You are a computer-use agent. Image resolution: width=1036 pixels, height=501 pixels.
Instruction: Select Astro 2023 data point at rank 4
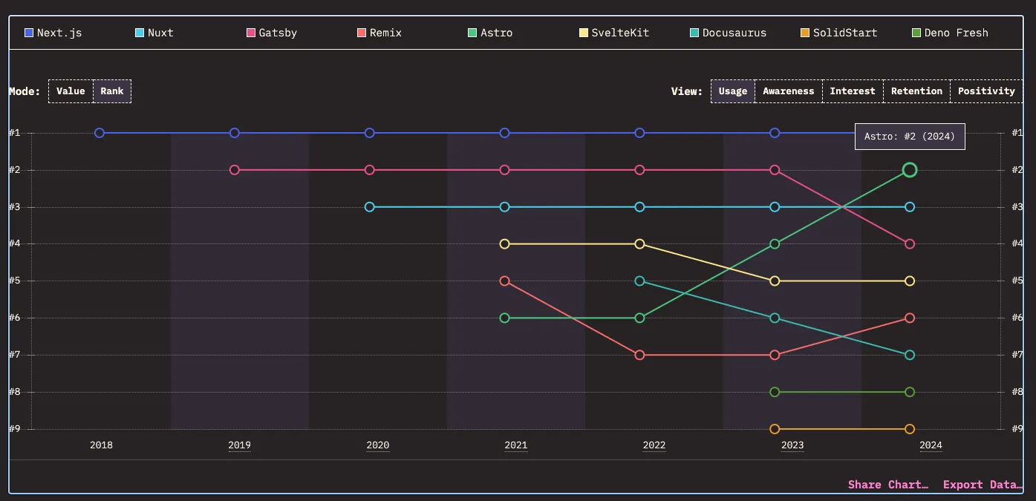coord(775,244)
